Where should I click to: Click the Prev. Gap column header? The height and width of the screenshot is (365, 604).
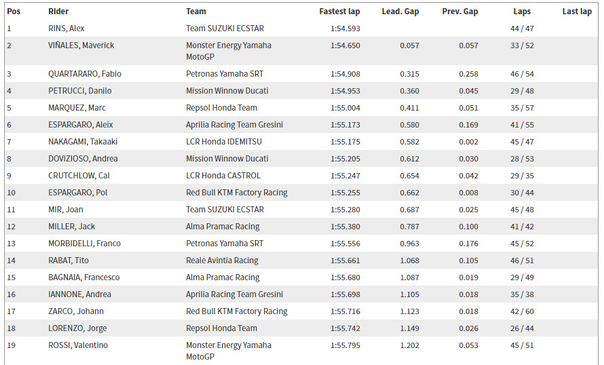click(460, 12)
